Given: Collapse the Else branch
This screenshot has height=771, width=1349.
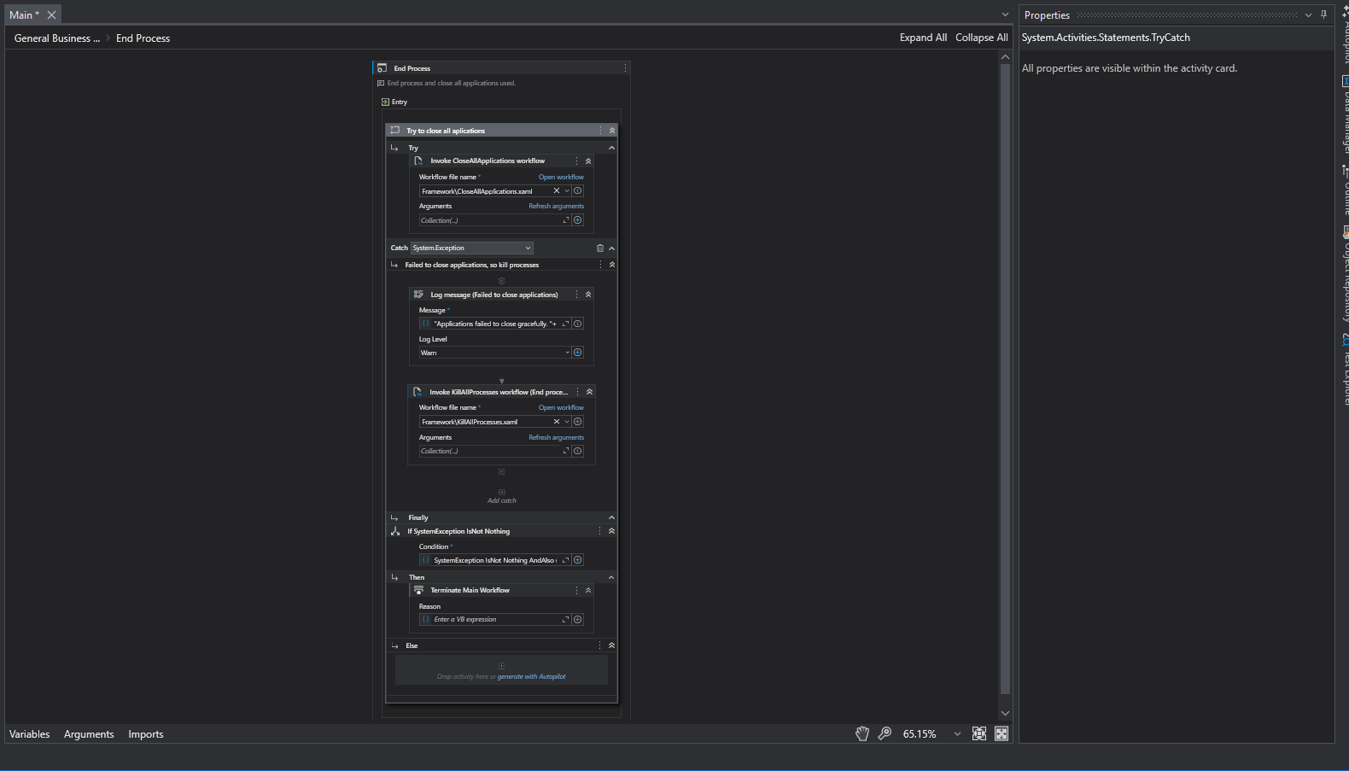Looking at the screenshot, I should (612, 645).
